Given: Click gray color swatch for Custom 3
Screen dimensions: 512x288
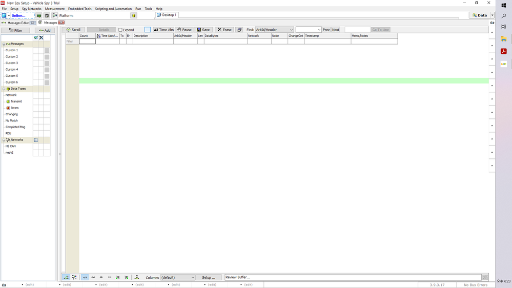Looking at the screenshot, I should click(x=47, y=64).
